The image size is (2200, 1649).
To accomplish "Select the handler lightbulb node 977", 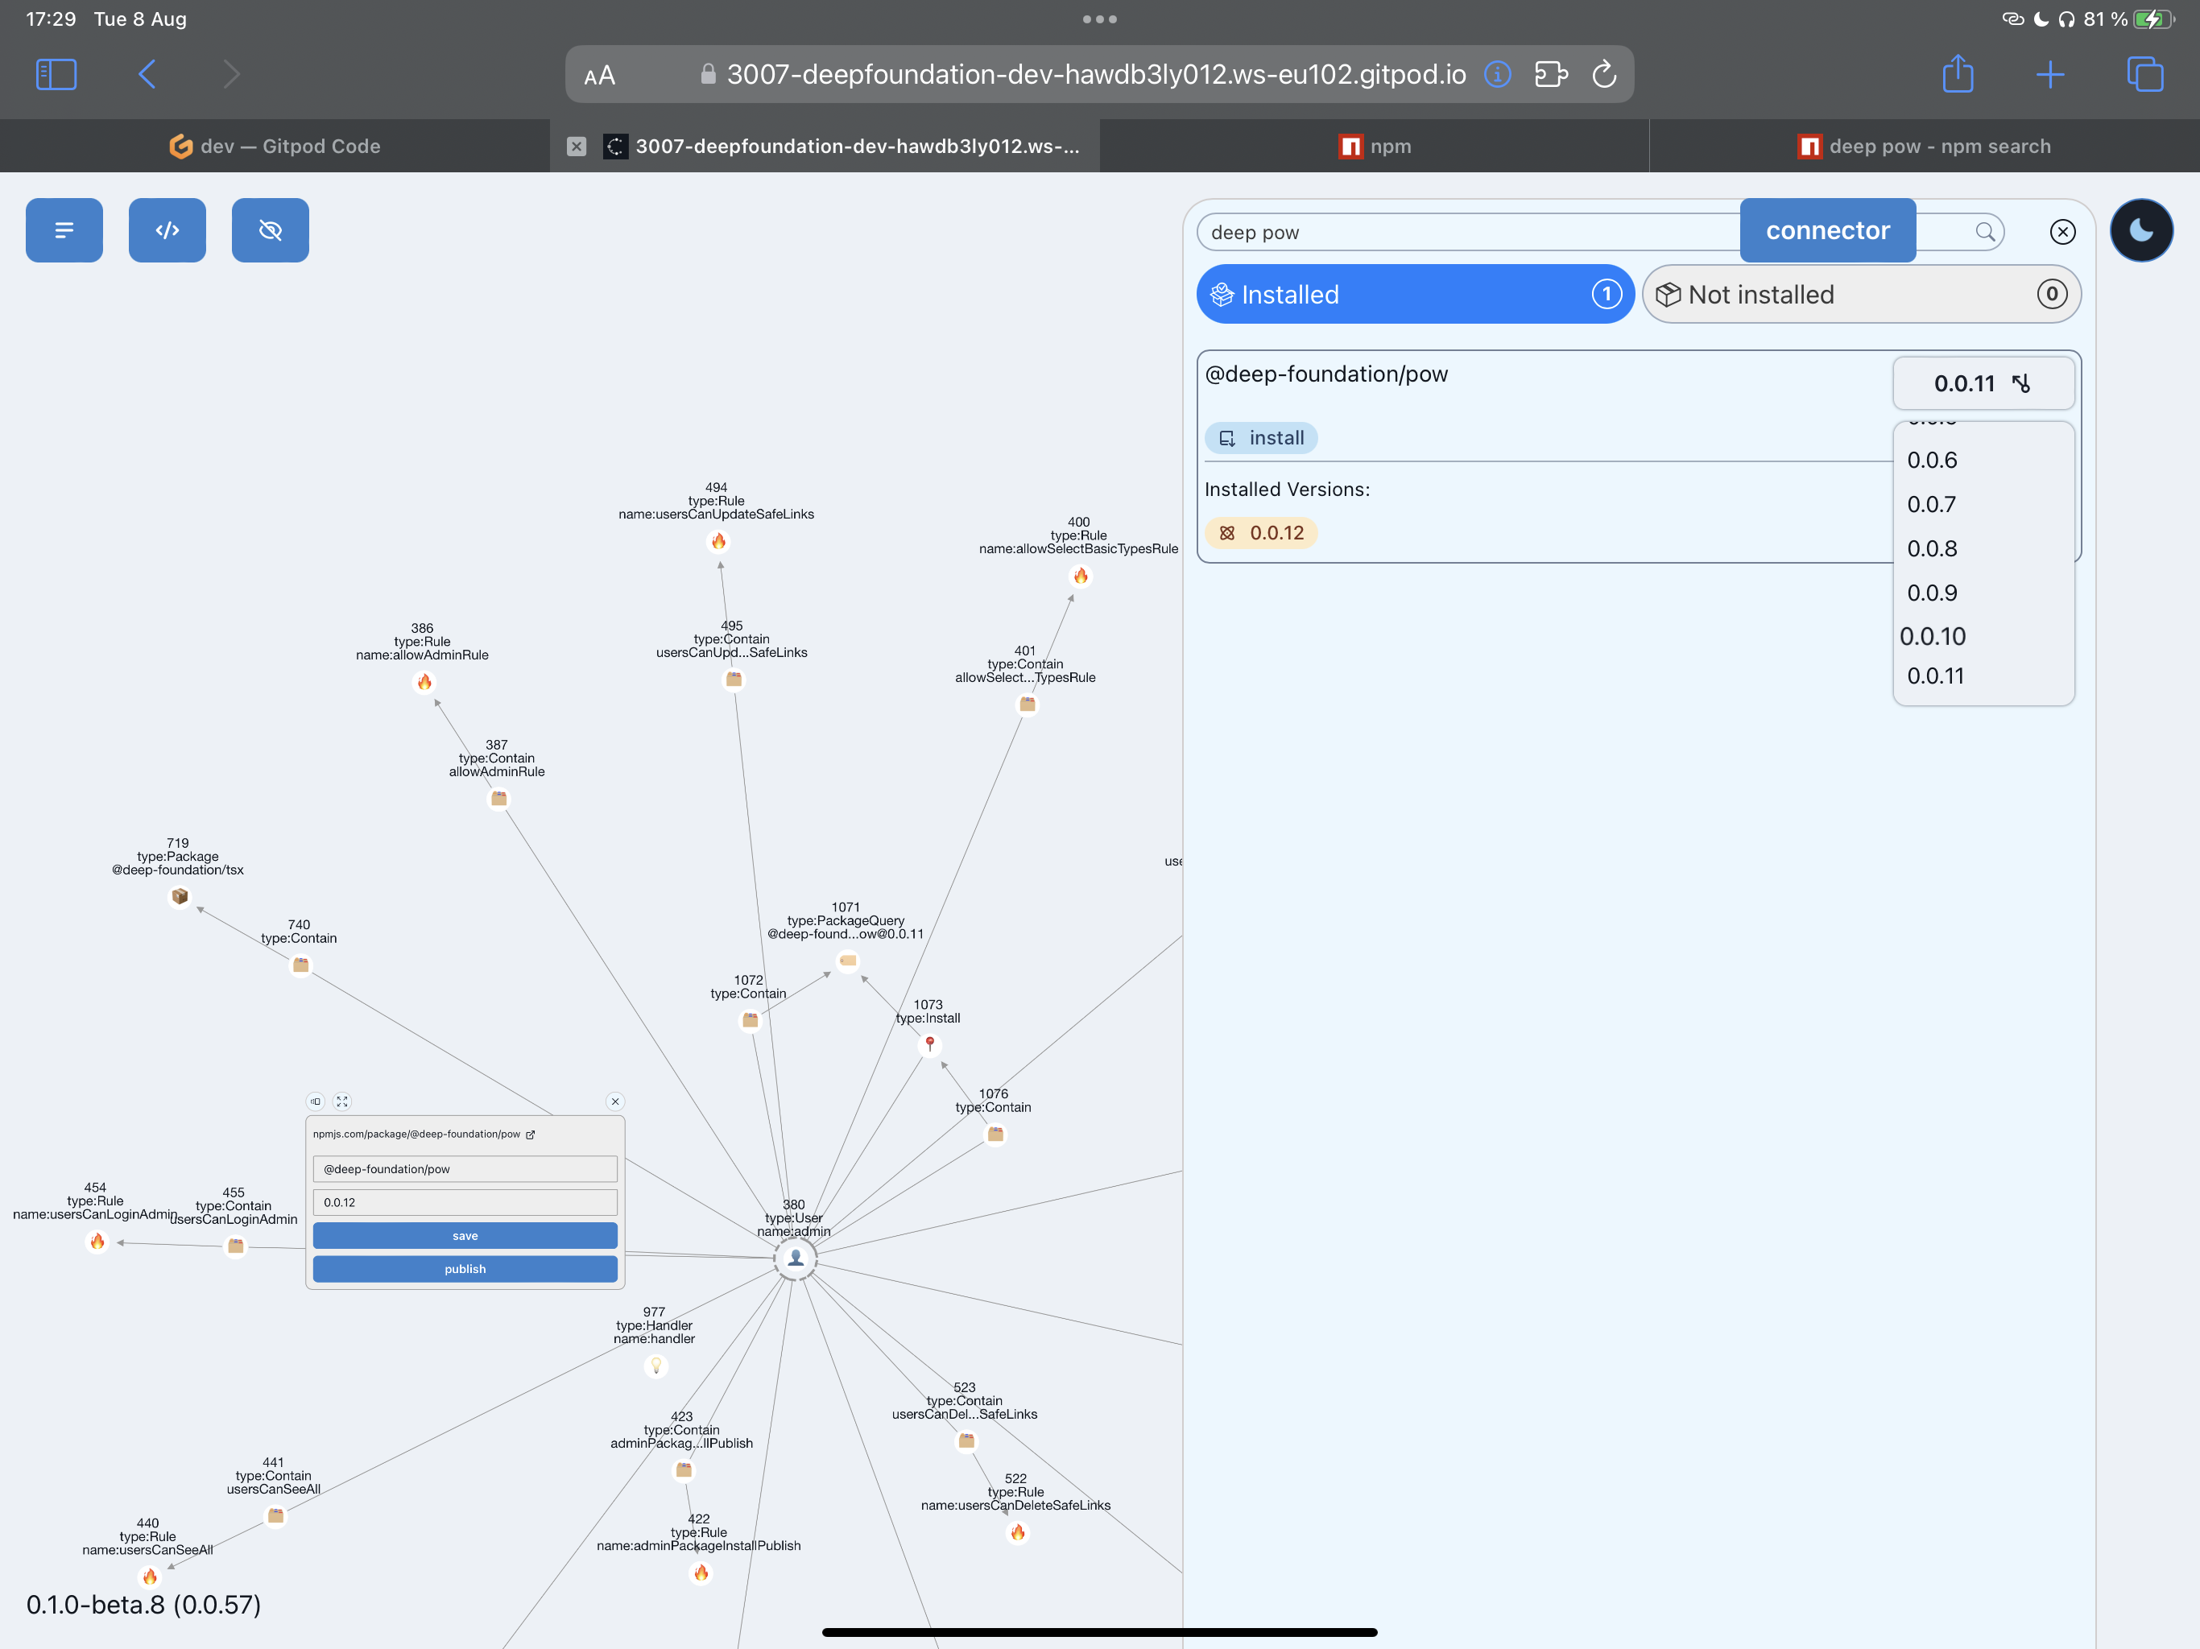I will tap(655, 1366).
